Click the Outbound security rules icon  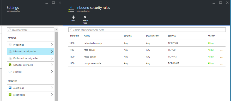10,58
